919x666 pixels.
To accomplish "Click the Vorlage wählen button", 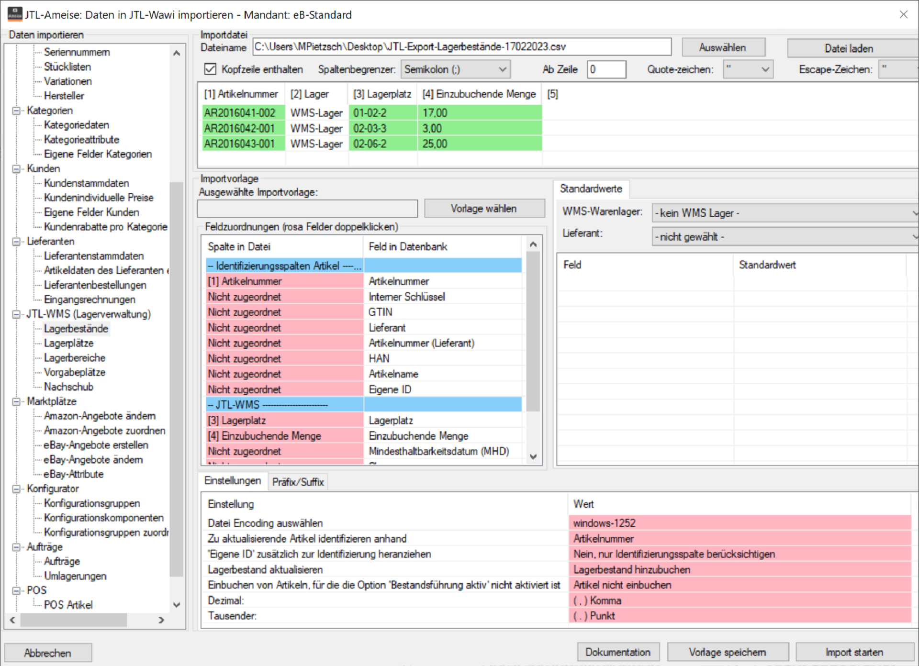I will pos(484,209).
